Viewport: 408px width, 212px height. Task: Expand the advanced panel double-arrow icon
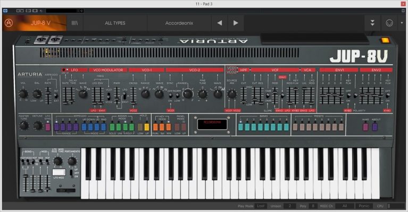(x=372, y=23)
